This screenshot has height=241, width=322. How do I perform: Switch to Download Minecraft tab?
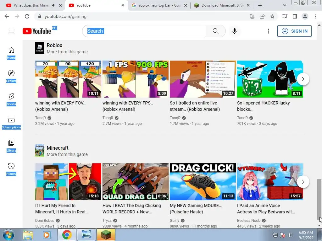(x=222, y=5)
